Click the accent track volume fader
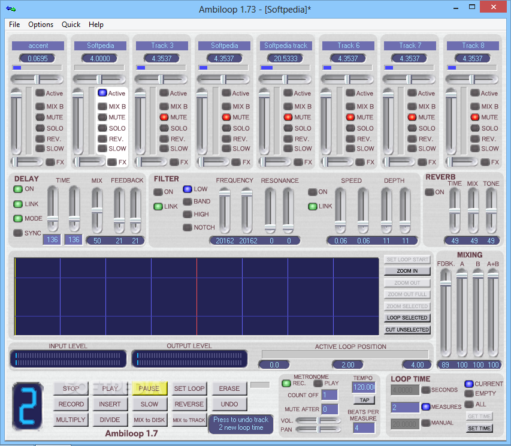 point(16,121)
